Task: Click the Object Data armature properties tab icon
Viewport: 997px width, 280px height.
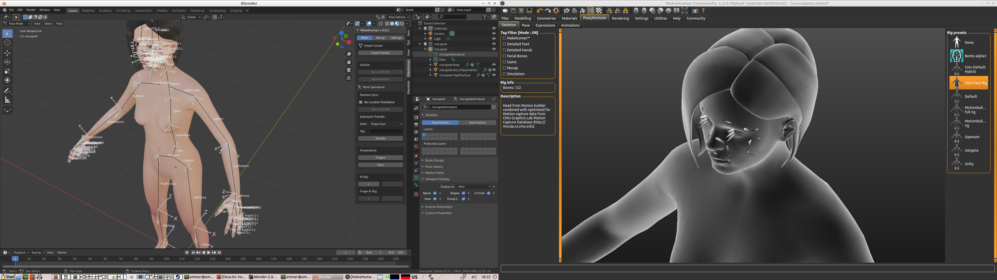Action: (416, 178)
